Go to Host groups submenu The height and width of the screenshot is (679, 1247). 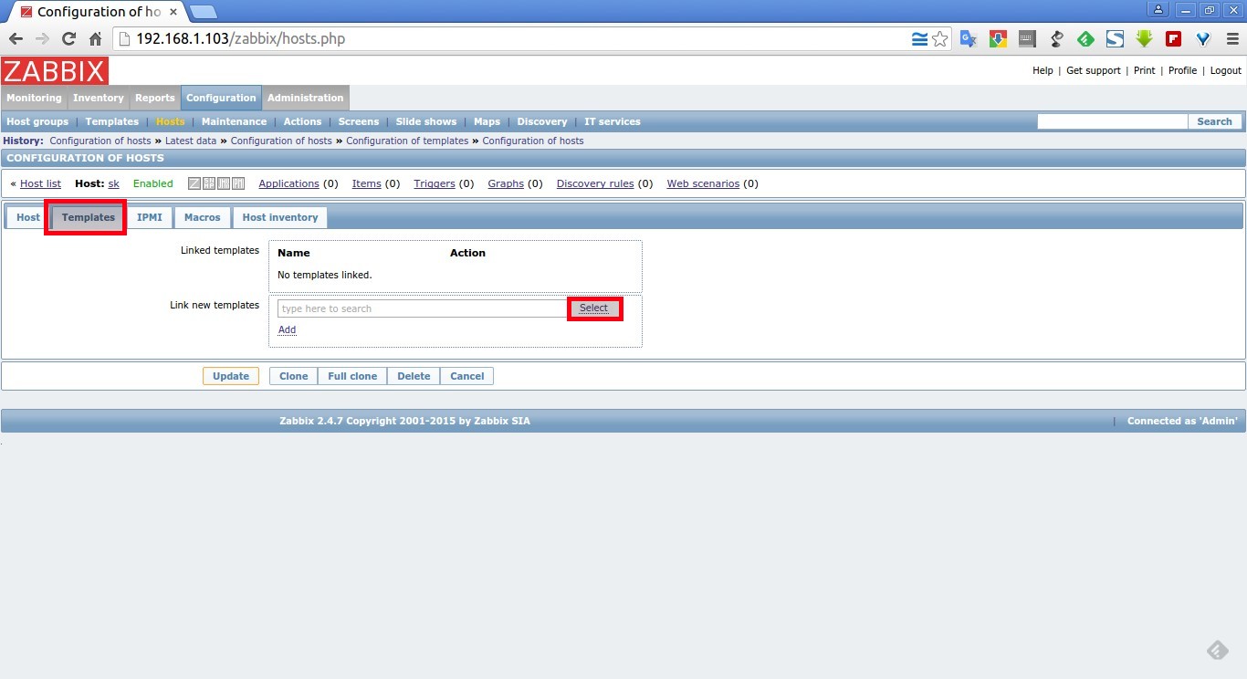click(x=37, y=121)
